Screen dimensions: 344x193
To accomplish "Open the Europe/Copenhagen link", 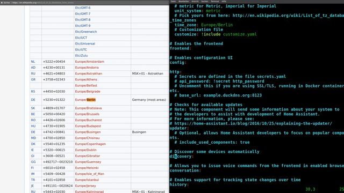I will coord(90,144).
